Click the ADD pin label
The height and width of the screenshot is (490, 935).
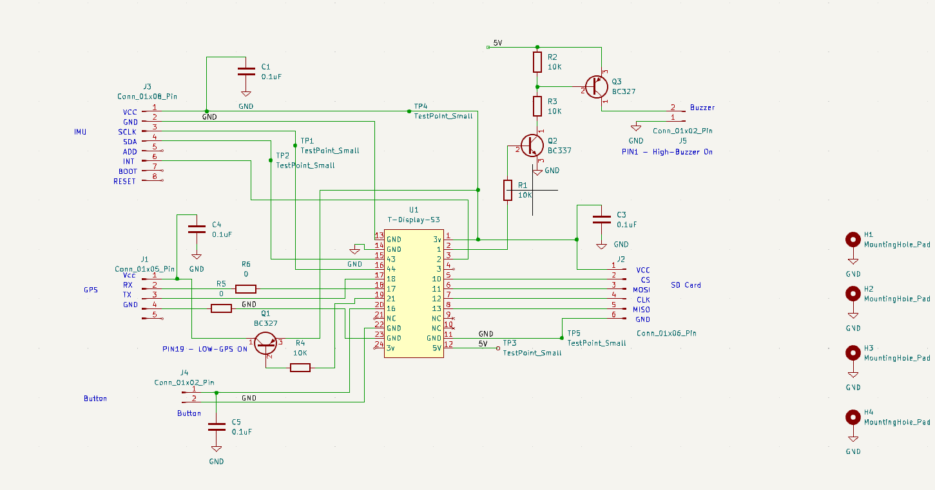pyautogui.click(x=130, y=151)
